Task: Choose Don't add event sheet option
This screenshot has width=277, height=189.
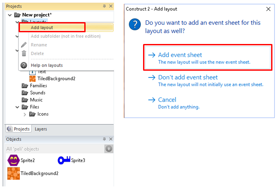Action: click(188, 78)
